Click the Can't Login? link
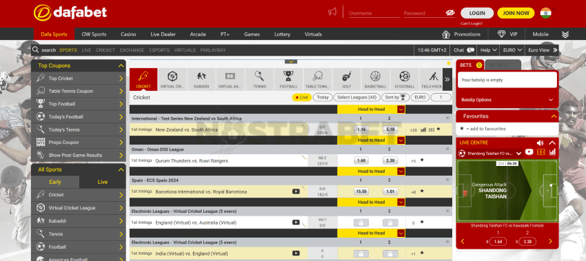The width and height of the screenshot is (586, 261). click(x=472, y=23)
